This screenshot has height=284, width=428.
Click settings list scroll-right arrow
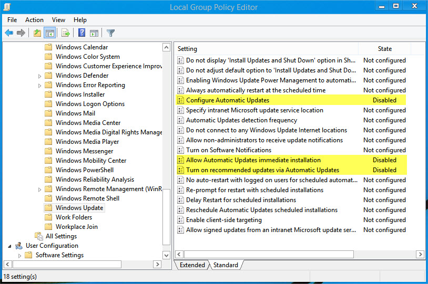click(420, 254)
